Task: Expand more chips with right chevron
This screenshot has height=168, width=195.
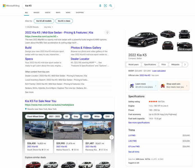Action: pos(185,64)
